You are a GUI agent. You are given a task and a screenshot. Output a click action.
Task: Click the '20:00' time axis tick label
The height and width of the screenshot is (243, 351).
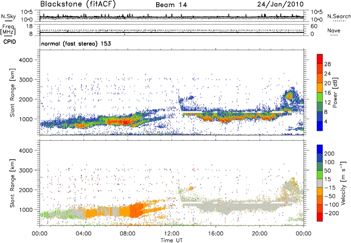[259, 234]
